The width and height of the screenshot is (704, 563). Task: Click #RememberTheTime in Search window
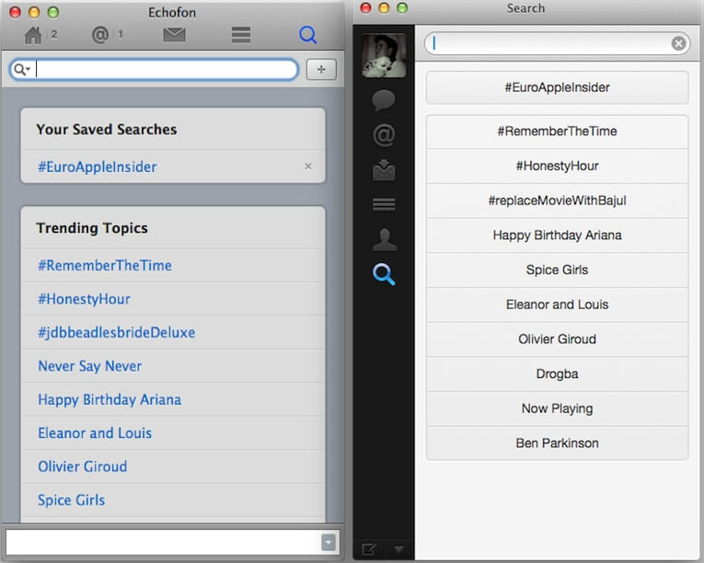[x=557, y=132]
